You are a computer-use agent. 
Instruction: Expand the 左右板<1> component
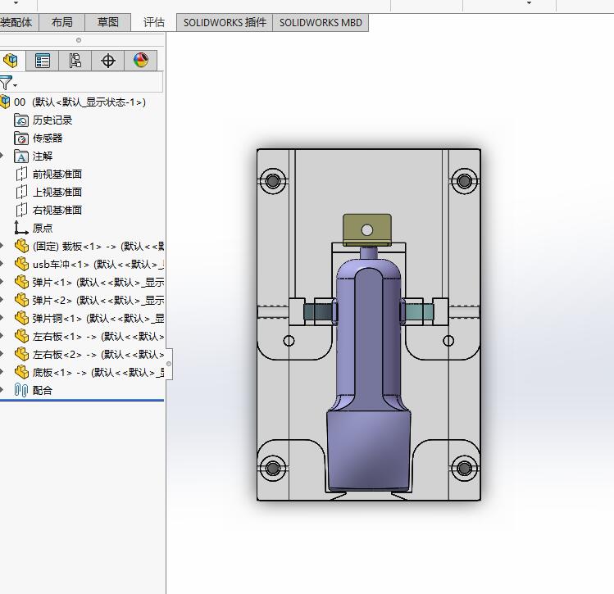[2, 336]
